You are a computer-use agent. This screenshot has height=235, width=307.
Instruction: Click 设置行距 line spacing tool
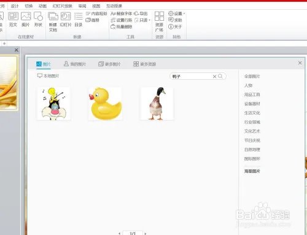click(122, 20)
